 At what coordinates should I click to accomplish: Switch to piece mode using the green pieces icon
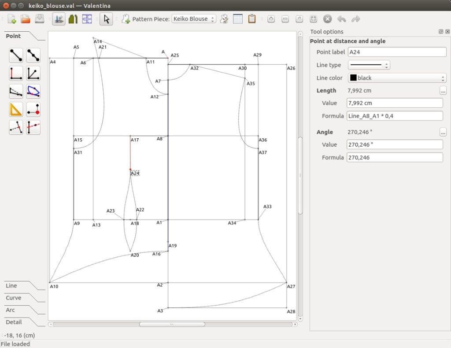[x=74, y=19]
